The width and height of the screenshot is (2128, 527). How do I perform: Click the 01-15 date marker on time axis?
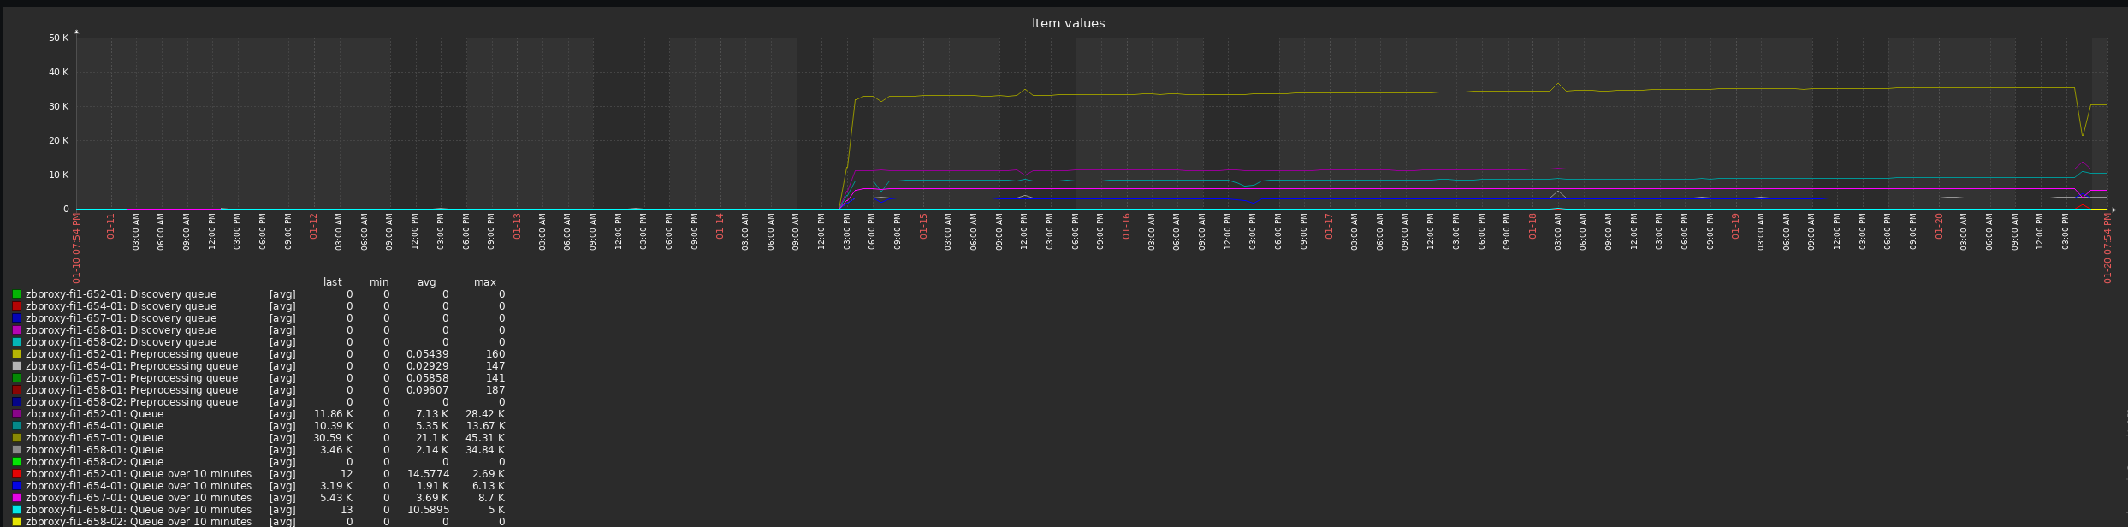(x=923, y=226)
